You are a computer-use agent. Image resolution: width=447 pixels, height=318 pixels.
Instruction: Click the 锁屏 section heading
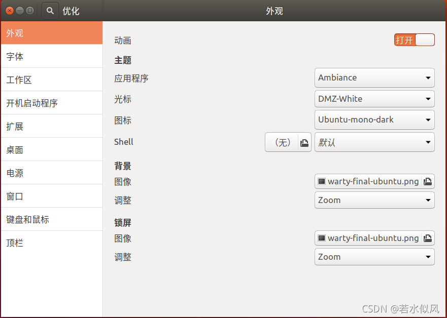click(x=123, y=223)
